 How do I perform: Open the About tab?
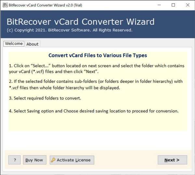(x=32, y=44)
